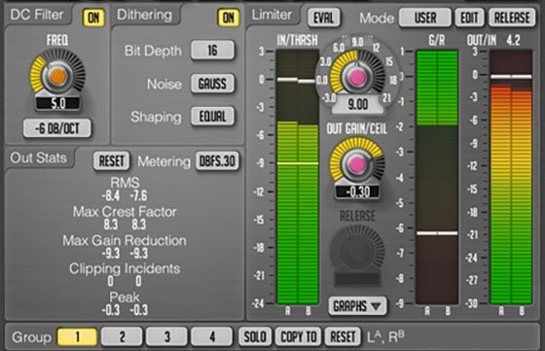Select Group 1

(x=77, y=336)
